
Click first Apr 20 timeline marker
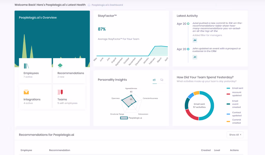188,24
